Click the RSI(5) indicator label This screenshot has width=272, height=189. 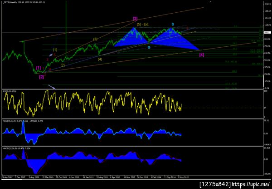tap(9, 91)
